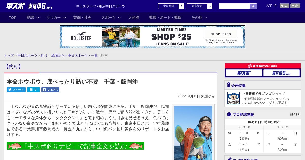Click the 中スポ site logo in the header
Screen dimensions: 305x160
16,6
